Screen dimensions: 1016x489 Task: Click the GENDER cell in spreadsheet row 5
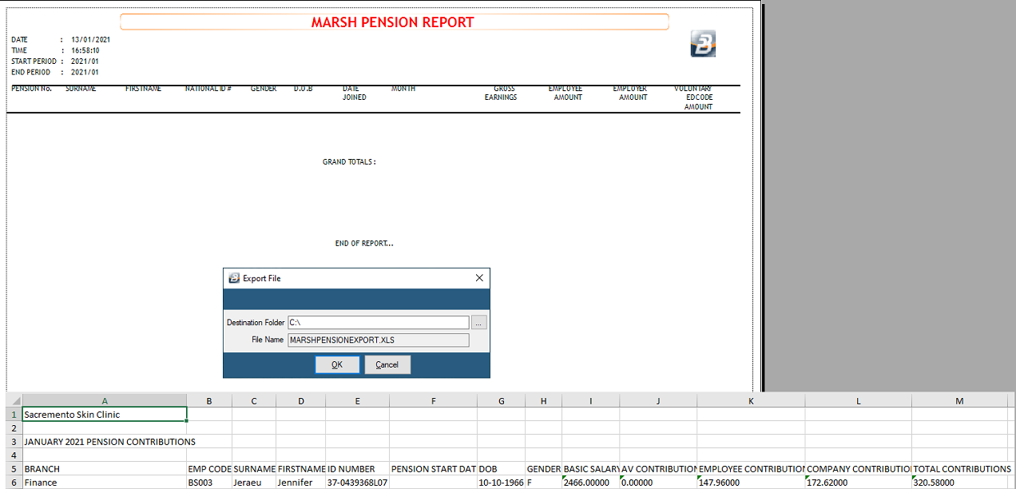(x=544, y=469)
